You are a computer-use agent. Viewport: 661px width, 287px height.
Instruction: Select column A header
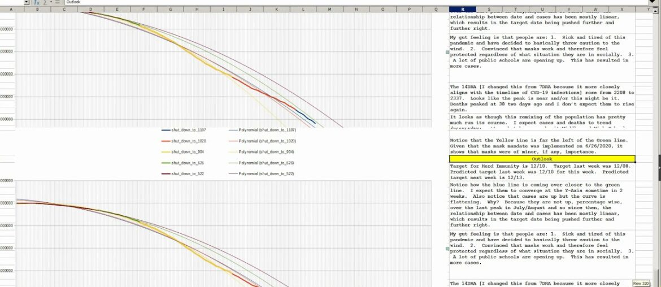pos(10,9)
